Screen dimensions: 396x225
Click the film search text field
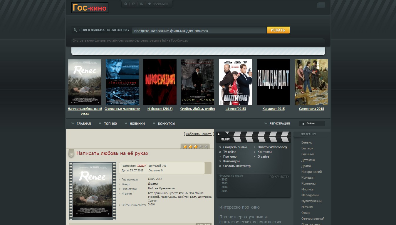199,30
